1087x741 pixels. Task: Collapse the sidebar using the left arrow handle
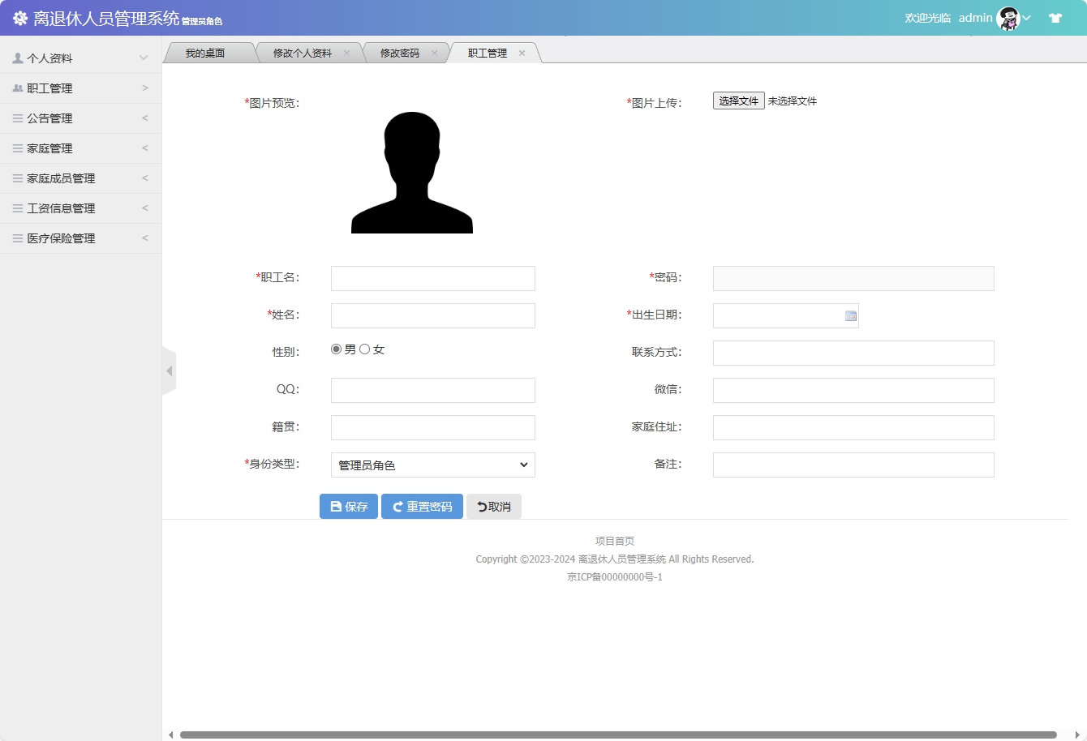[x=169, y=370]
